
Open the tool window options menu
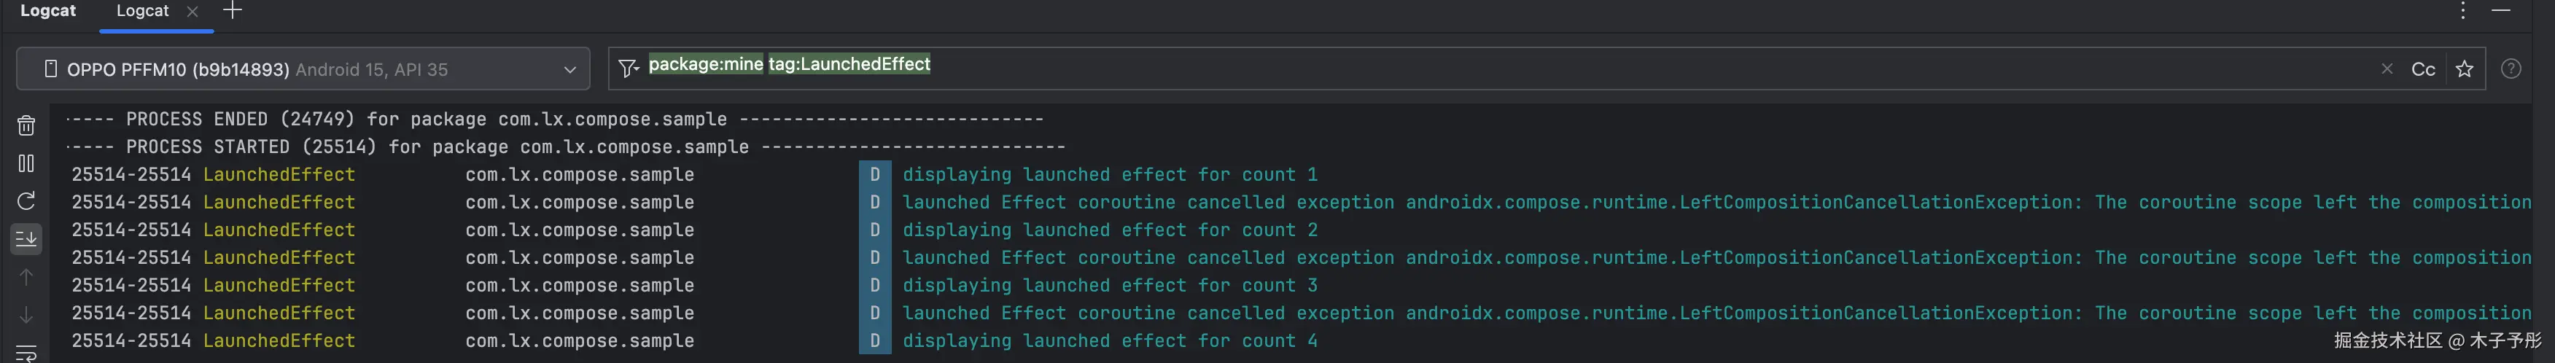(2462, 11)
